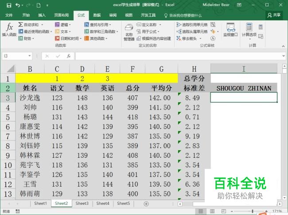Toggle Show Formulas icon
The height and width of the screenshot is (215, 288).
(213, 24)
